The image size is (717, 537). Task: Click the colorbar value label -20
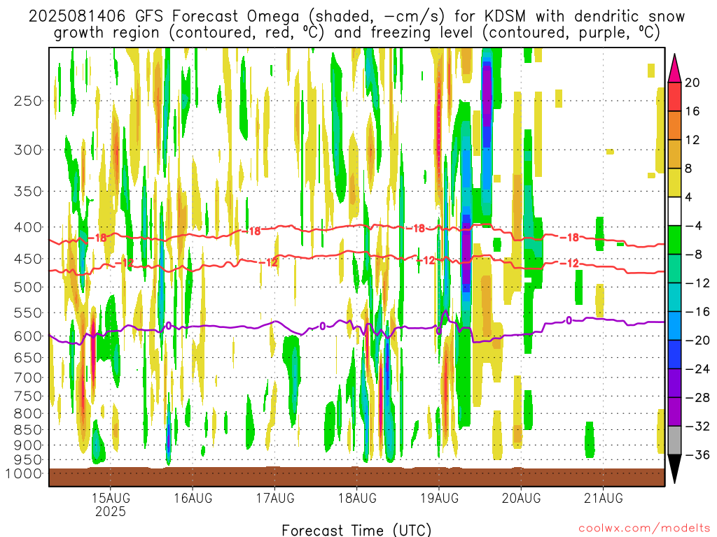pyautogui.click(x=697, y=341)
